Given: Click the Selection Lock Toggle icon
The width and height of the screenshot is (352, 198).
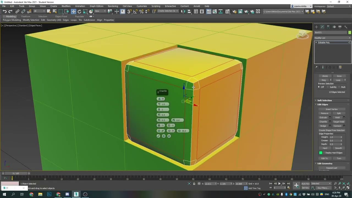Looking at the screenshot, I should pyautogui.click(x=194, y=183).
